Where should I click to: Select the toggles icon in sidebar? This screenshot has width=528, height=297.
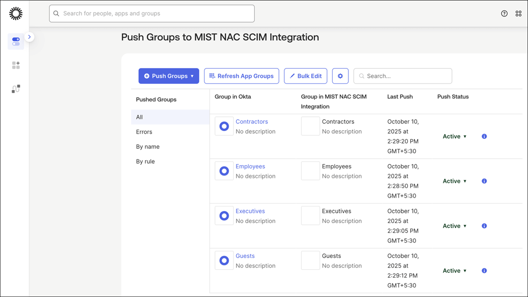pyautogui.click(x=16, y=42)
